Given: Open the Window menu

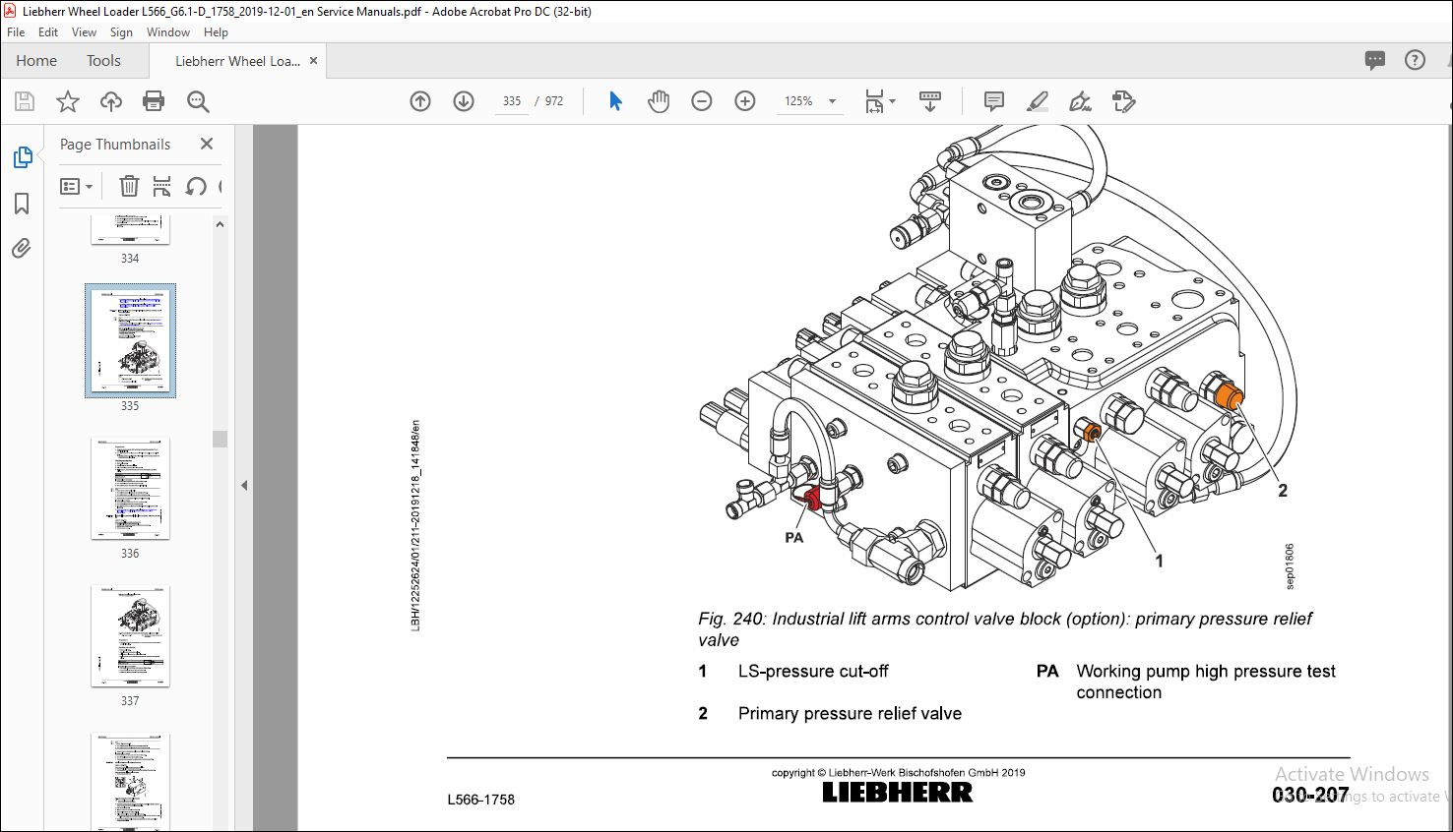Looking at the screenshot, I should 168,32.
